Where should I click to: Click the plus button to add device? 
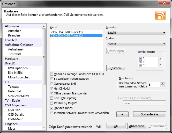click(123, 114)
